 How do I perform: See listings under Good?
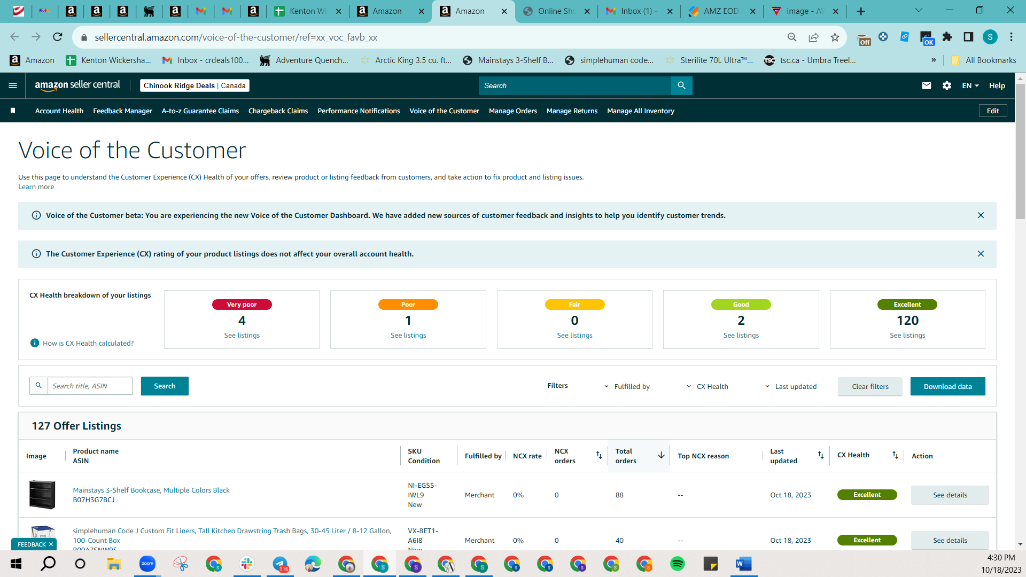pos(741,335)
